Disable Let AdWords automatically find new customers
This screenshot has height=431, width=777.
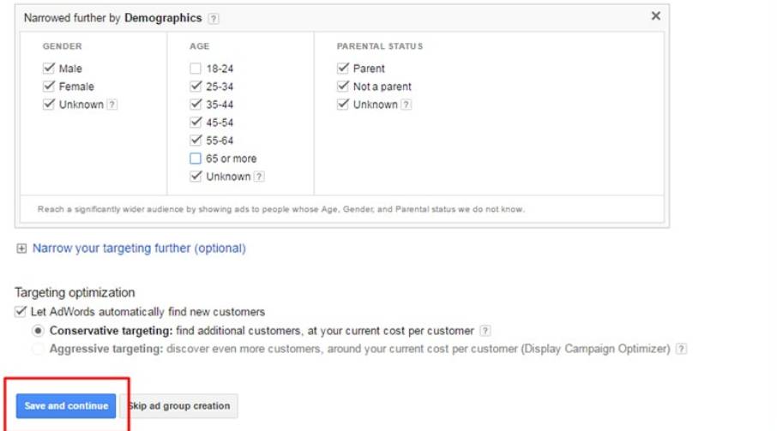(x=21, y=312)
